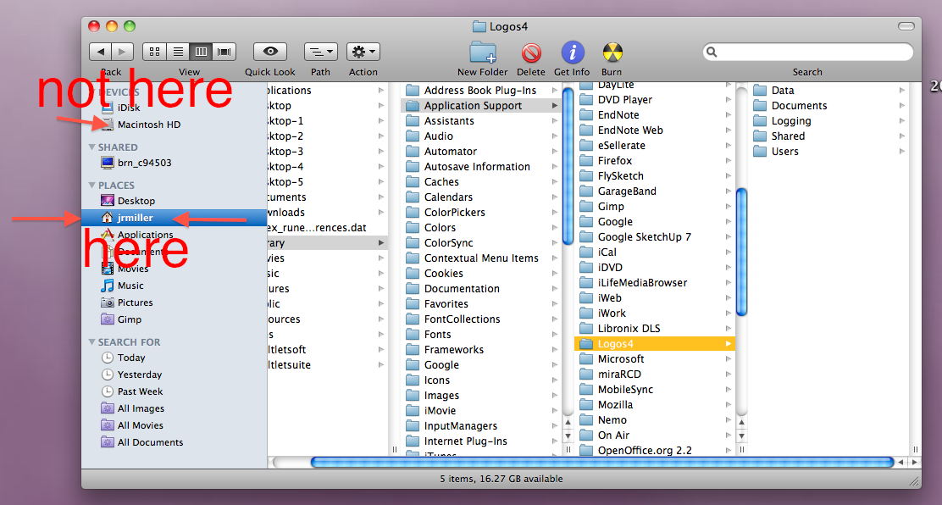
Task: Switch to list view mode
Action: (178, 52)
